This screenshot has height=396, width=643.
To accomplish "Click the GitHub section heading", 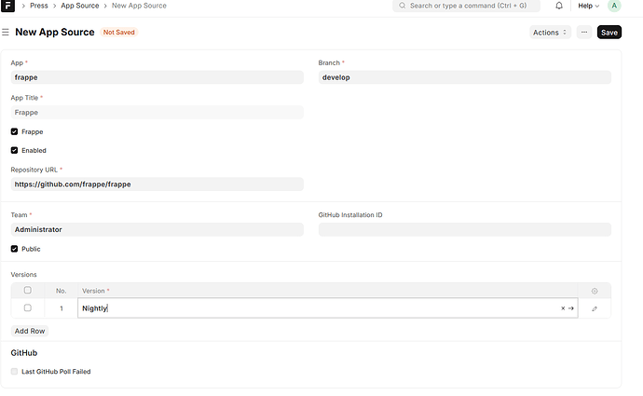I will click(x=24, y=353).
